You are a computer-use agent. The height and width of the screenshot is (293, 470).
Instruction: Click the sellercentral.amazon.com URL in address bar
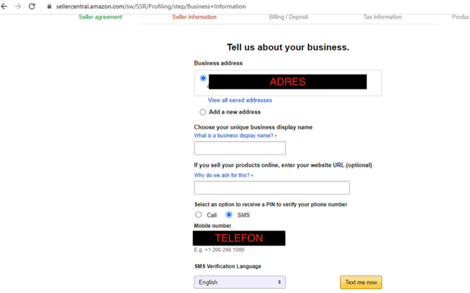point(151,6)
